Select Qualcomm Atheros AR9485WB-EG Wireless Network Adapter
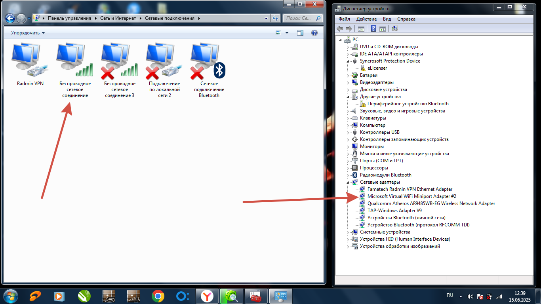 [x=431, y=203]
